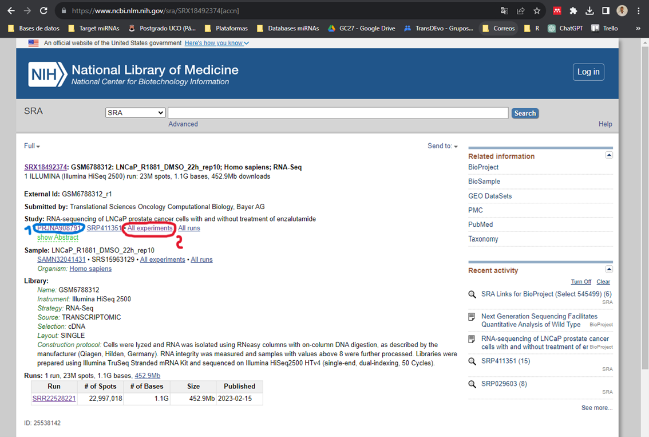Image resolution: width=649 pixels, height=437 pixels.
Task: Open the Send to dropdown
Action: (442, 146)
